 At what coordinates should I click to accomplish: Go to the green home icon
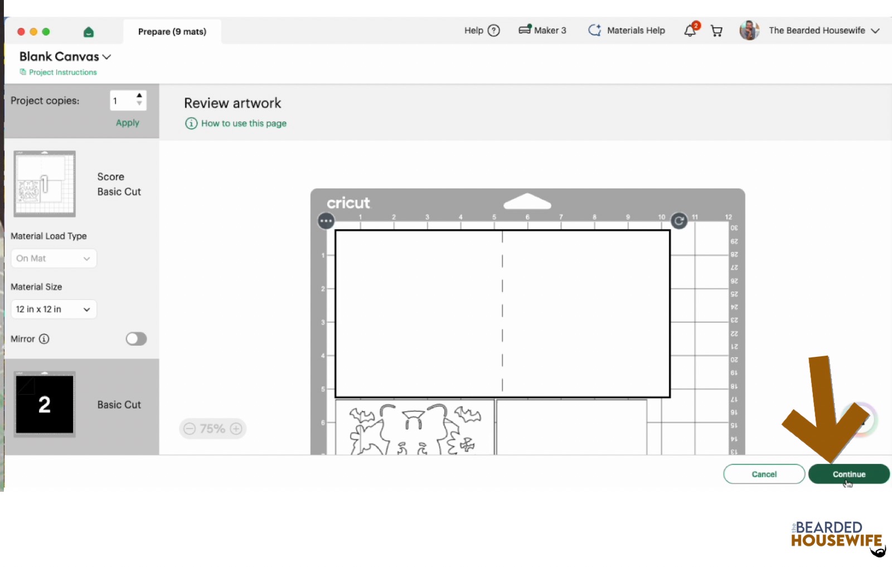click(89, 32)
